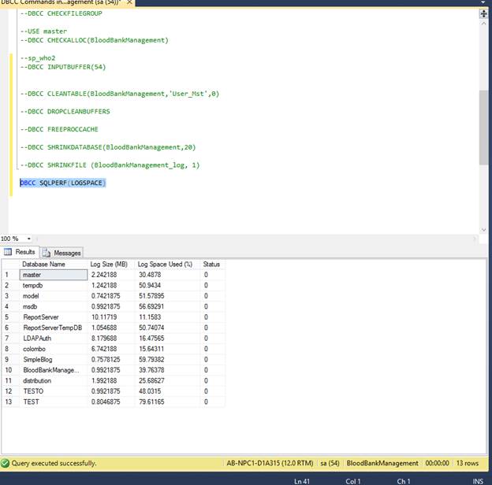Click the --USE master comment line

click(x=43, y=31)
